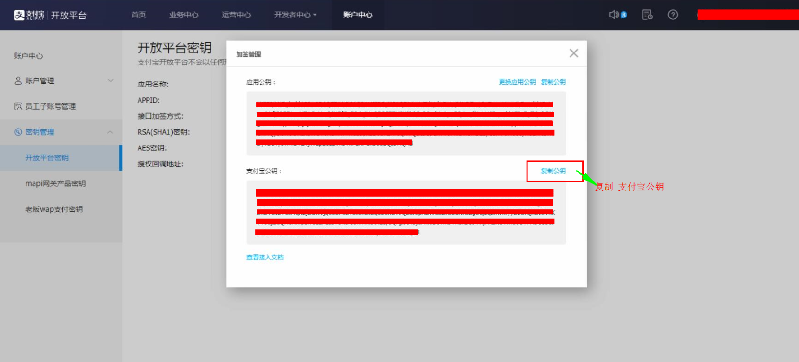This screenshot has width=799, height=362.
Task: Click the 账户管理 person icon
Action: [x=18, y=81]
